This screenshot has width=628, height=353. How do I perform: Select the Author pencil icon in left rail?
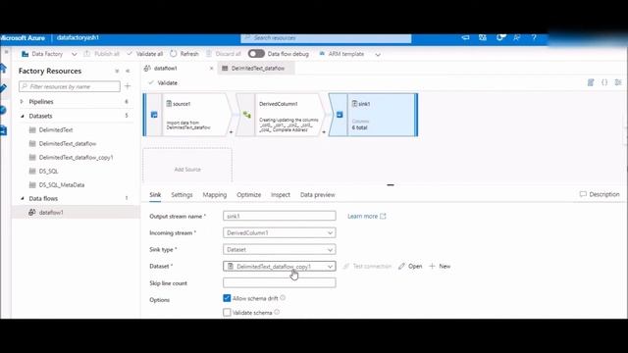coord(3,88)
